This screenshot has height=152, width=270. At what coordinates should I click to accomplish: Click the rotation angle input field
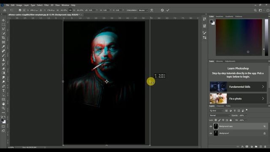click(92, 10)
